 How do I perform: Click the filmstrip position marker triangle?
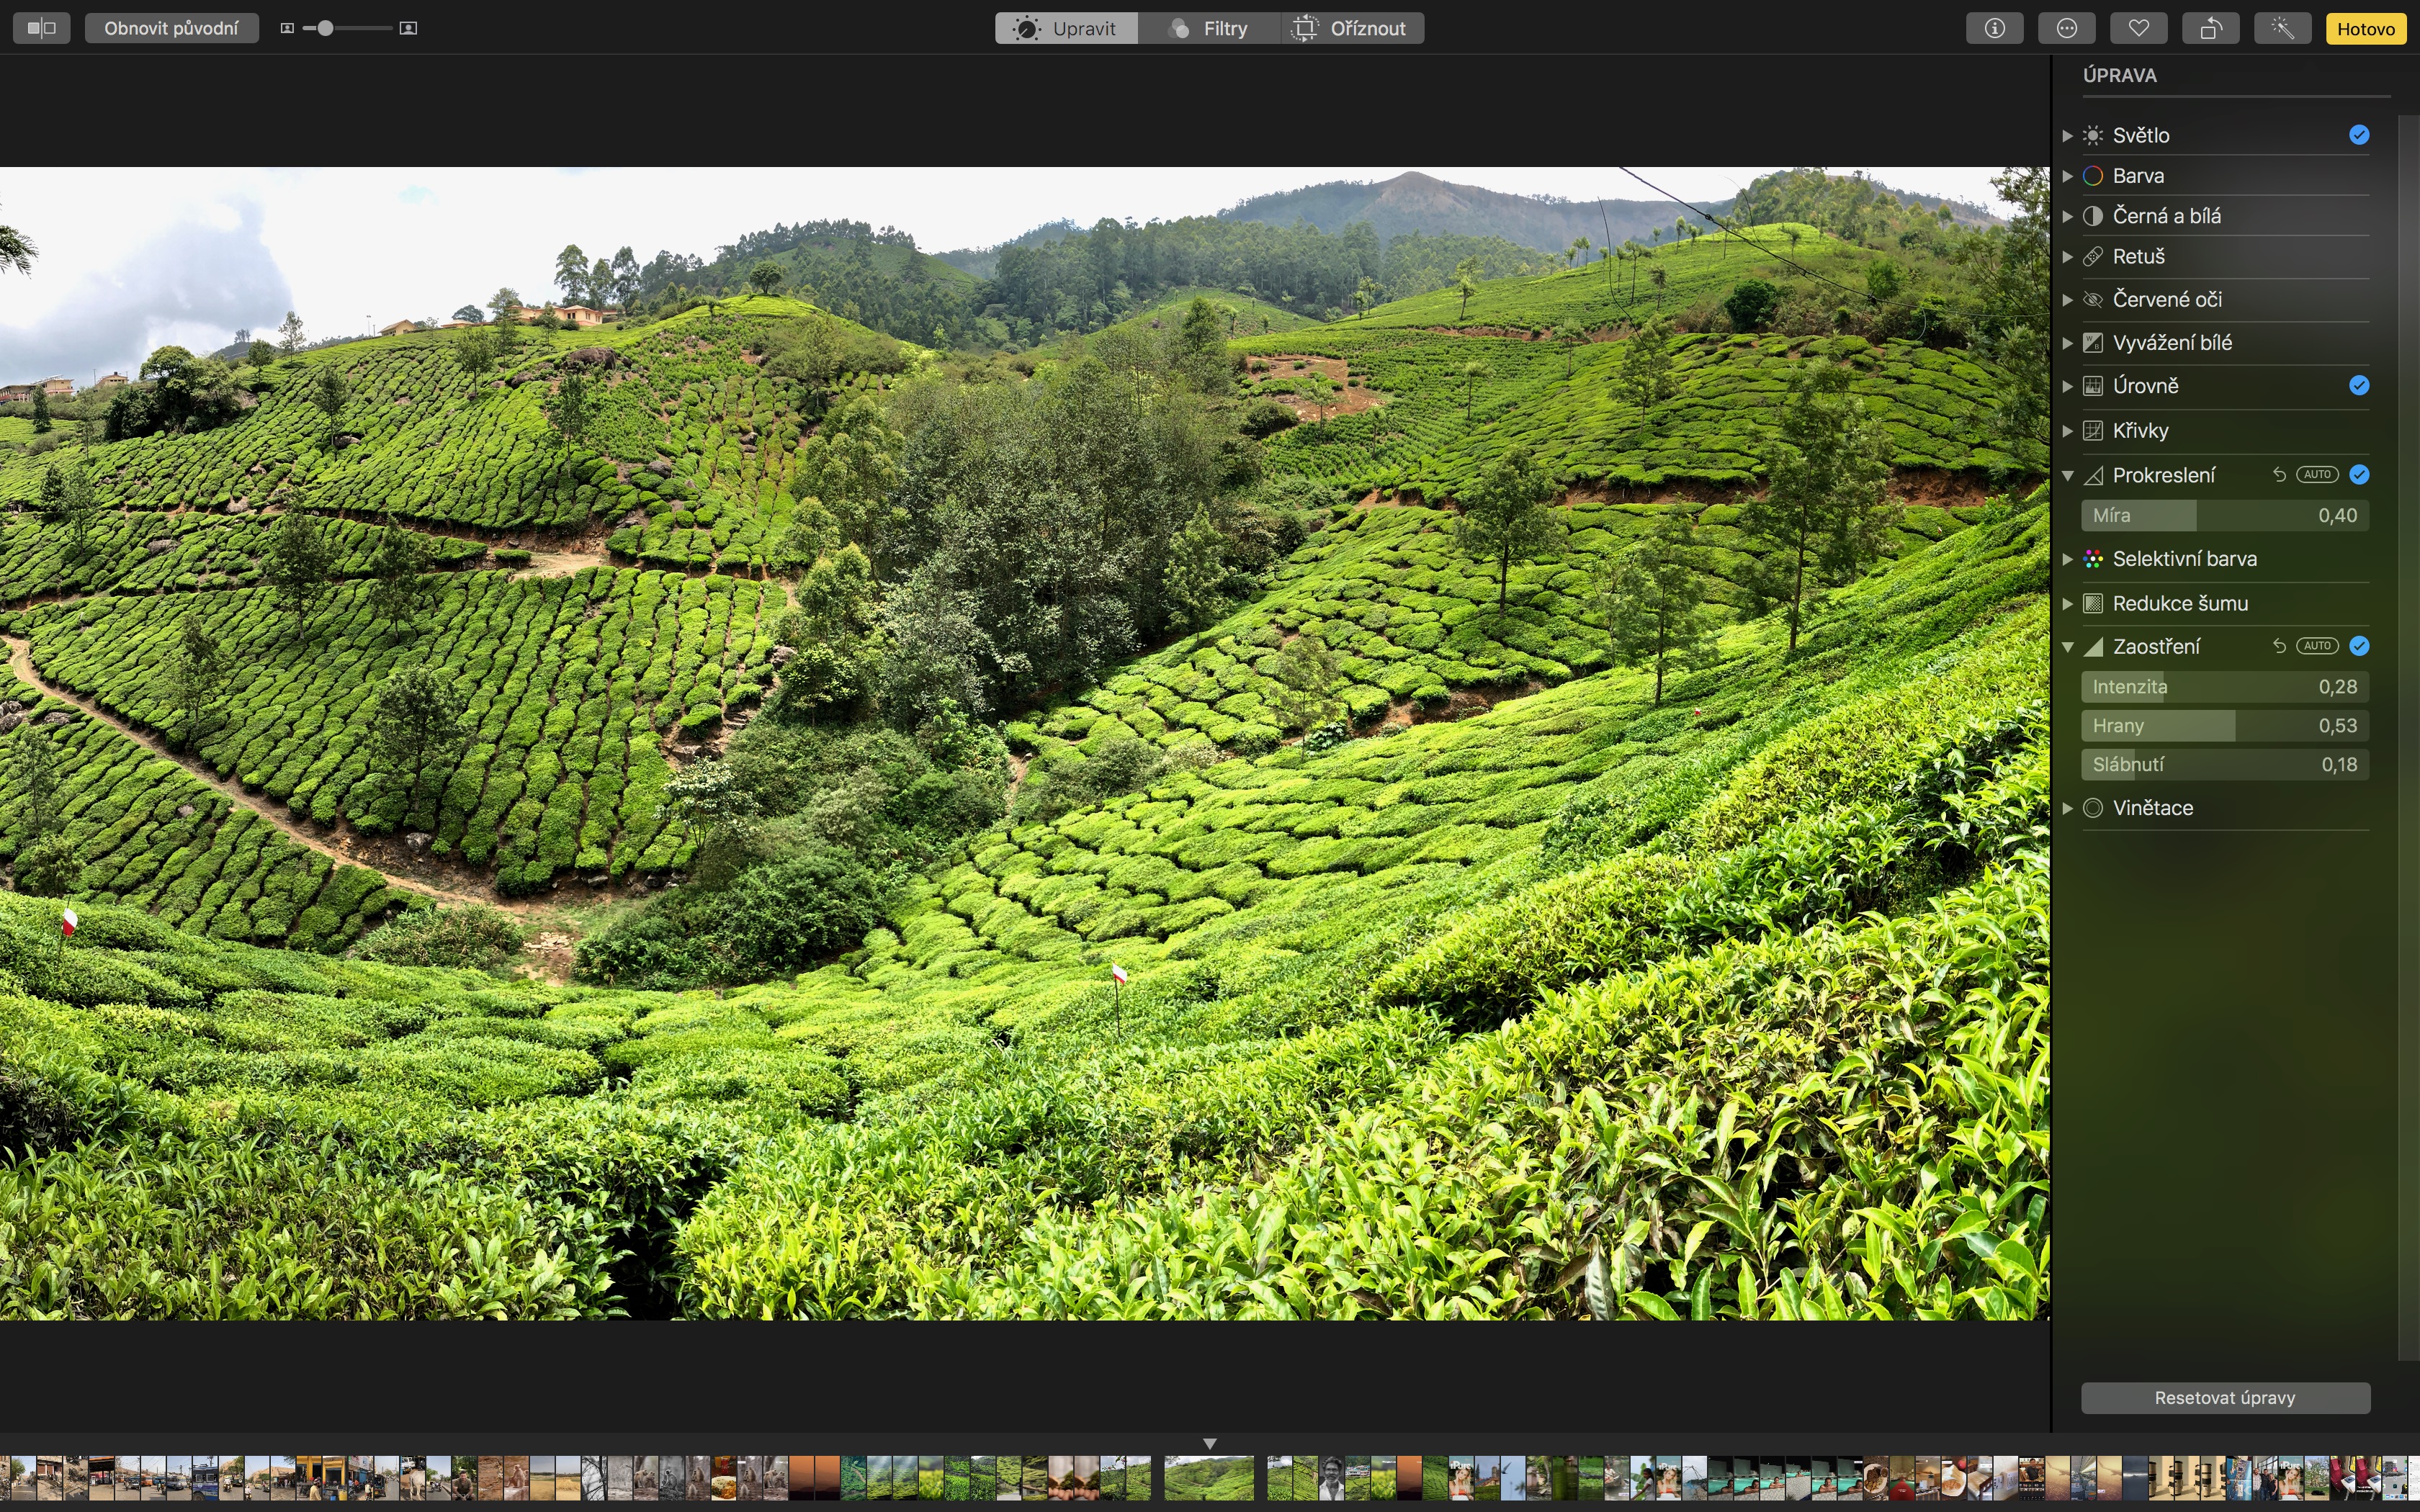click(x=1209, y=1444)
